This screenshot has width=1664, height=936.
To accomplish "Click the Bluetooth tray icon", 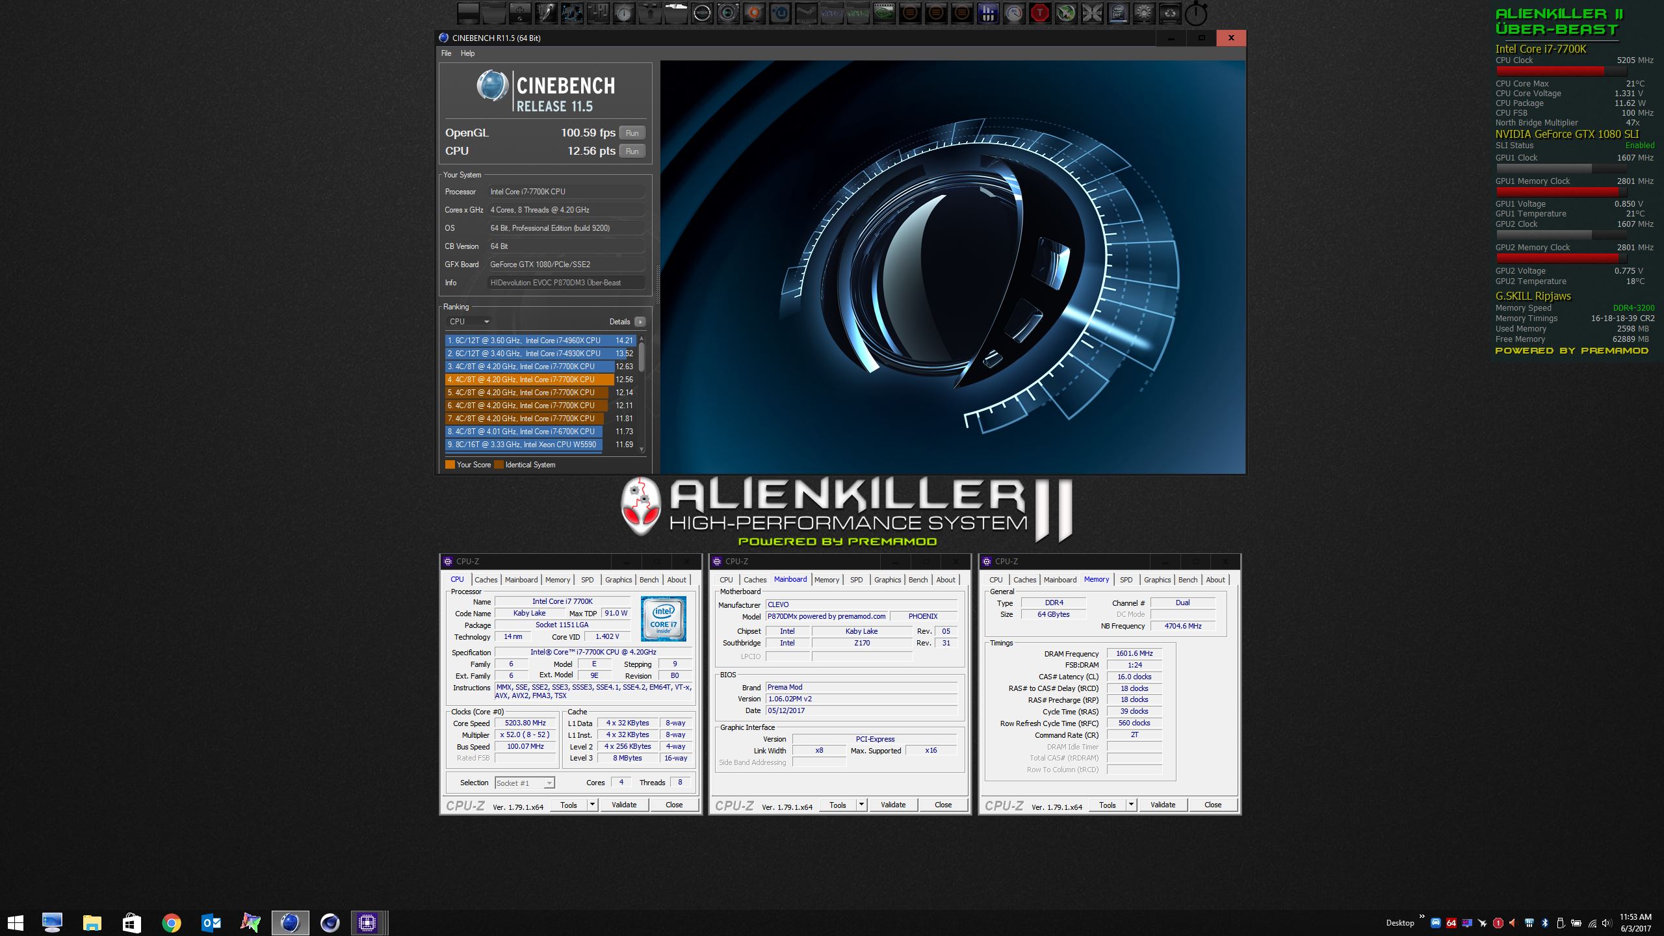I will 1544,923.
